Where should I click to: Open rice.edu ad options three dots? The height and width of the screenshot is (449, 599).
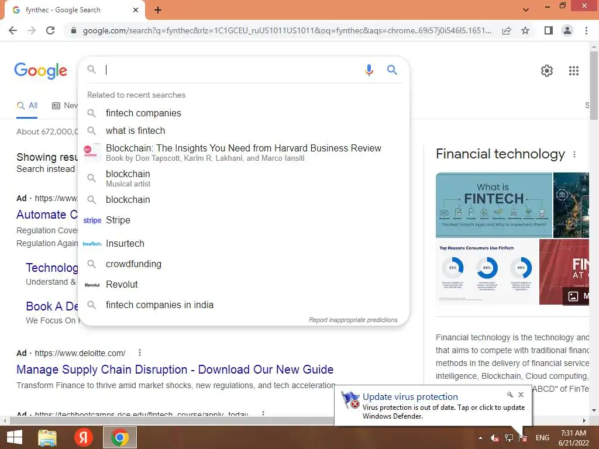pyautogui.click(x=263, y=413)
